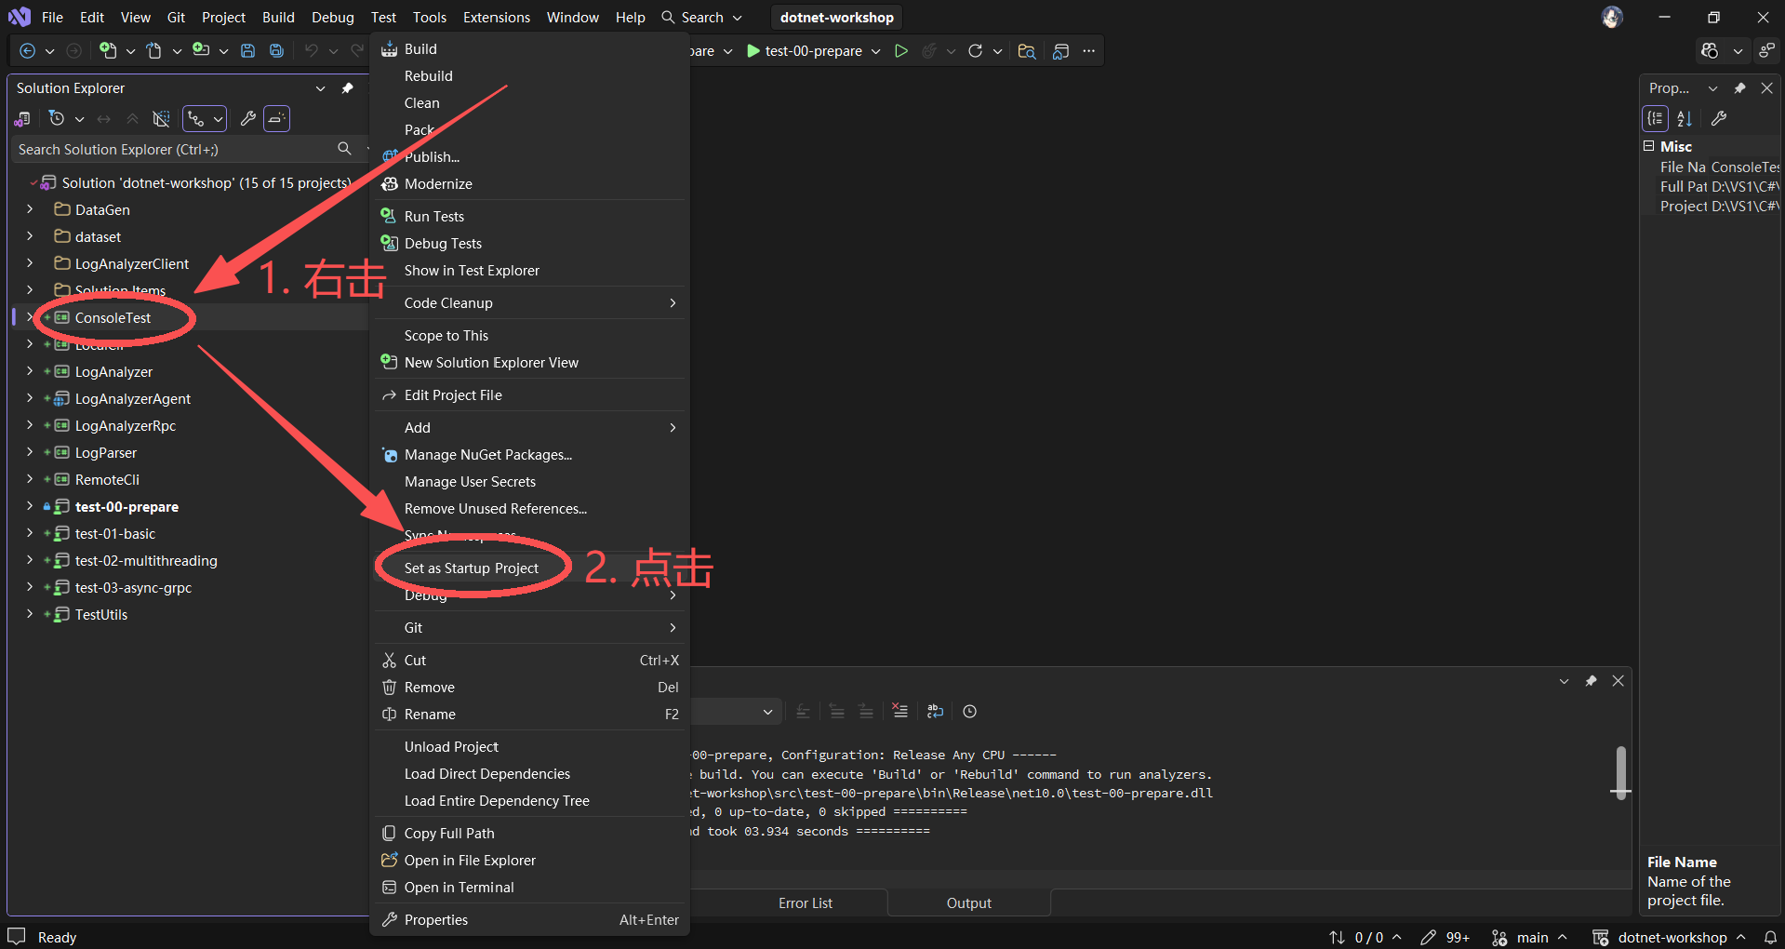The image size is (1785, 949).
Task: Switch between solutions and folder views icon
Action: click(x=23, y=118)
